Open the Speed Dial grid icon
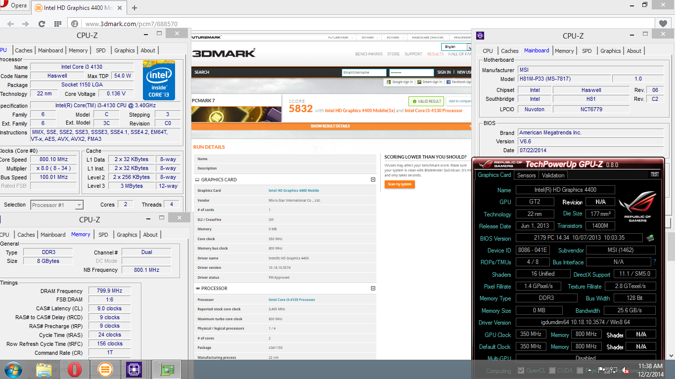Image resolution: width=675 pixels, height=379 pixels. 57,24
